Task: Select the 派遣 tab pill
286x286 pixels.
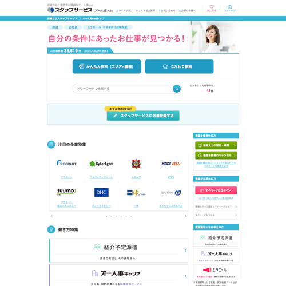Action: pos(55,27)
